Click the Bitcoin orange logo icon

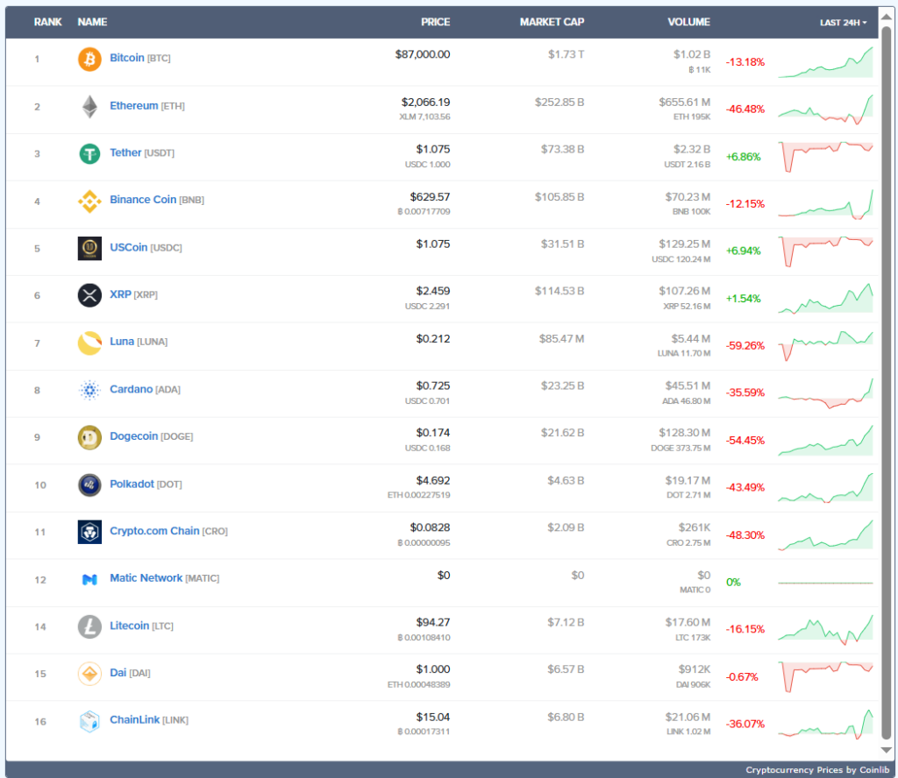(x=89, y=60)
